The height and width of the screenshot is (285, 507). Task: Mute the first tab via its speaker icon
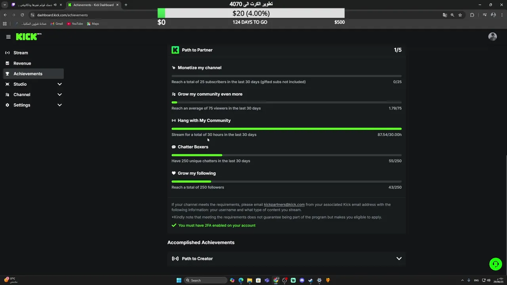pyautogui.click(x=55, y=5)
